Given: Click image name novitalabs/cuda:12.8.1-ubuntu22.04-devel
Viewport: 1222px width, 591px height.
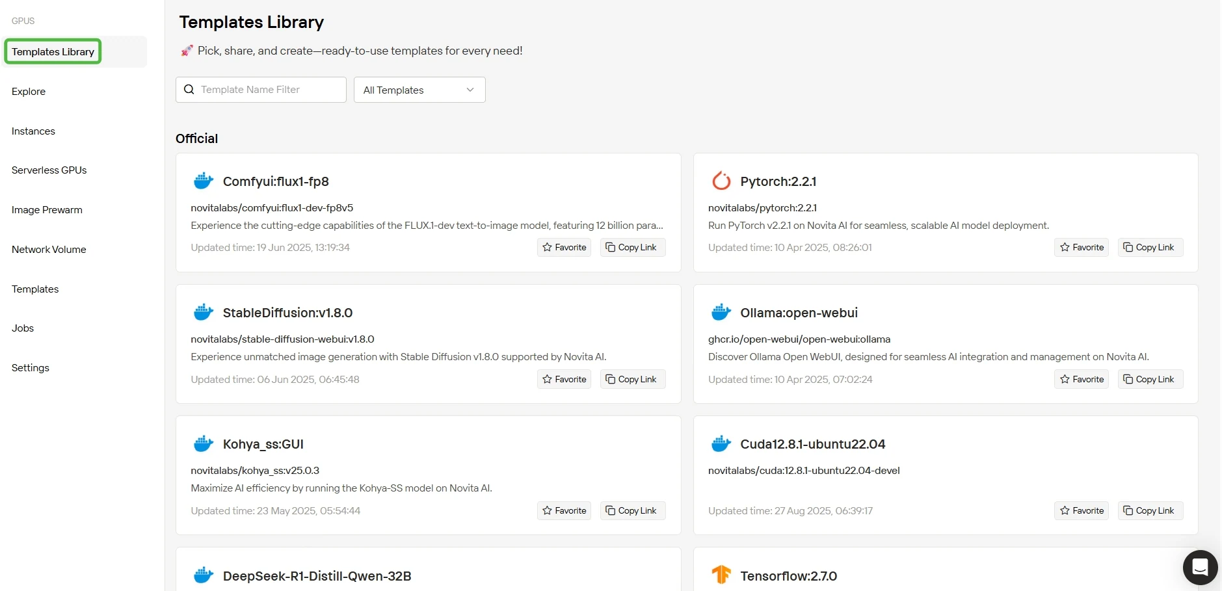Looking at the screenshot, I should (x=804, y=471).
